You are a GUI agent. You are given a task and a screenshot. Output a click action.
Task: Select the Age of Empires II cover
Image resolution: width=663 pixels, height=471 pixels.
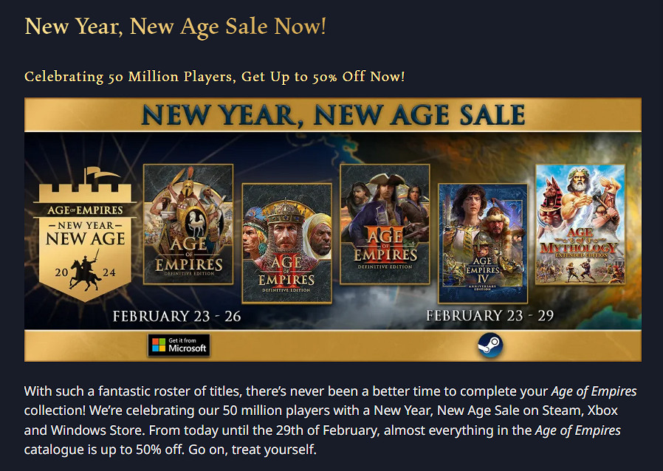(x=286, y=244)
